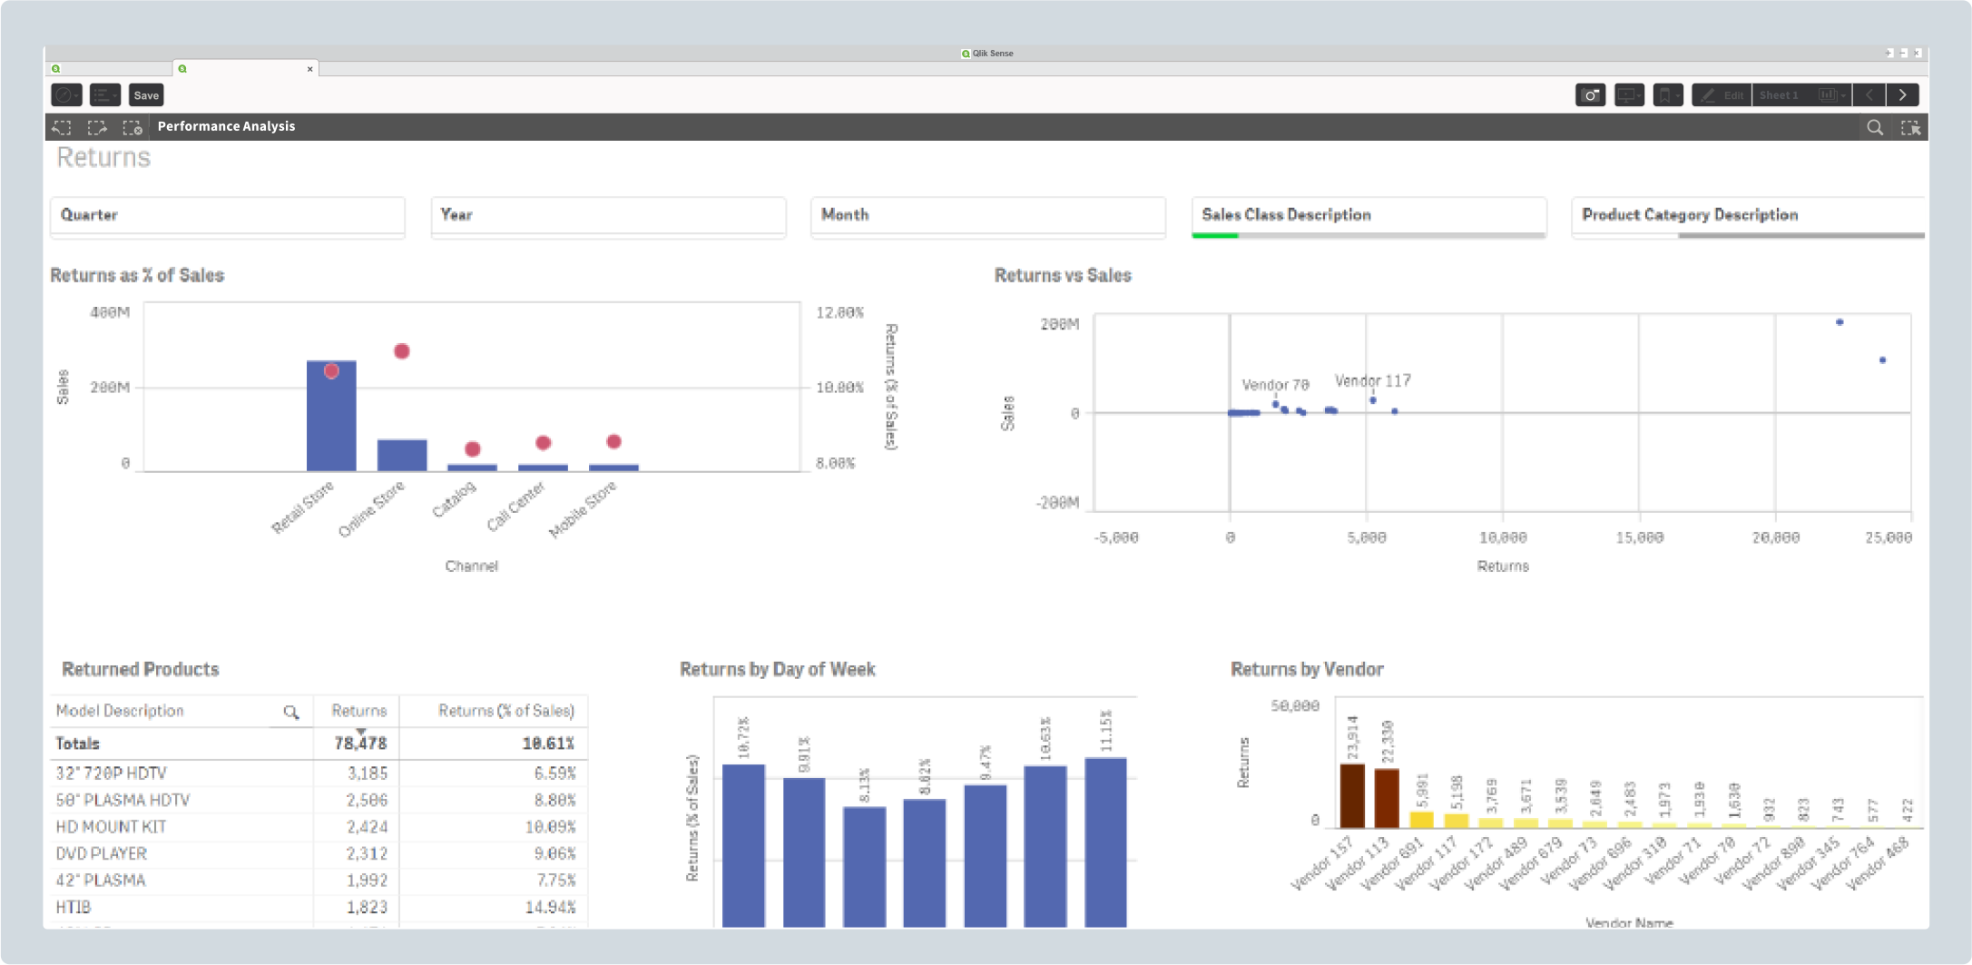Image resolution: width=1972 pixels, height=965 pixels.
Task: Open the Month filter pane
Action: point(988,216)
